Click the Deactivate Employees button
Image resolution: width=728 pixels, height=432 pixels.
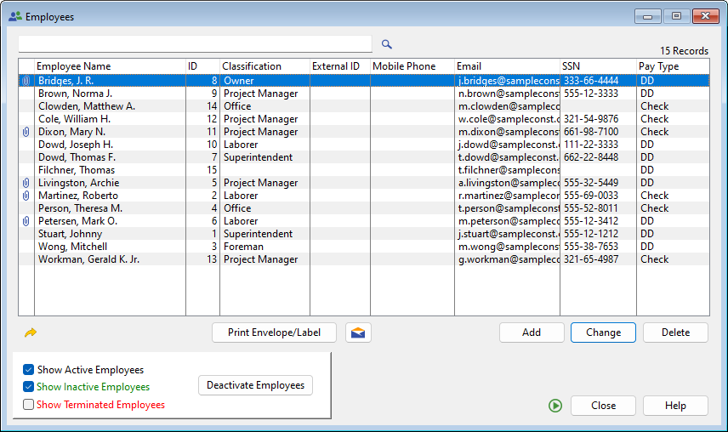click(x=255, y=385)
